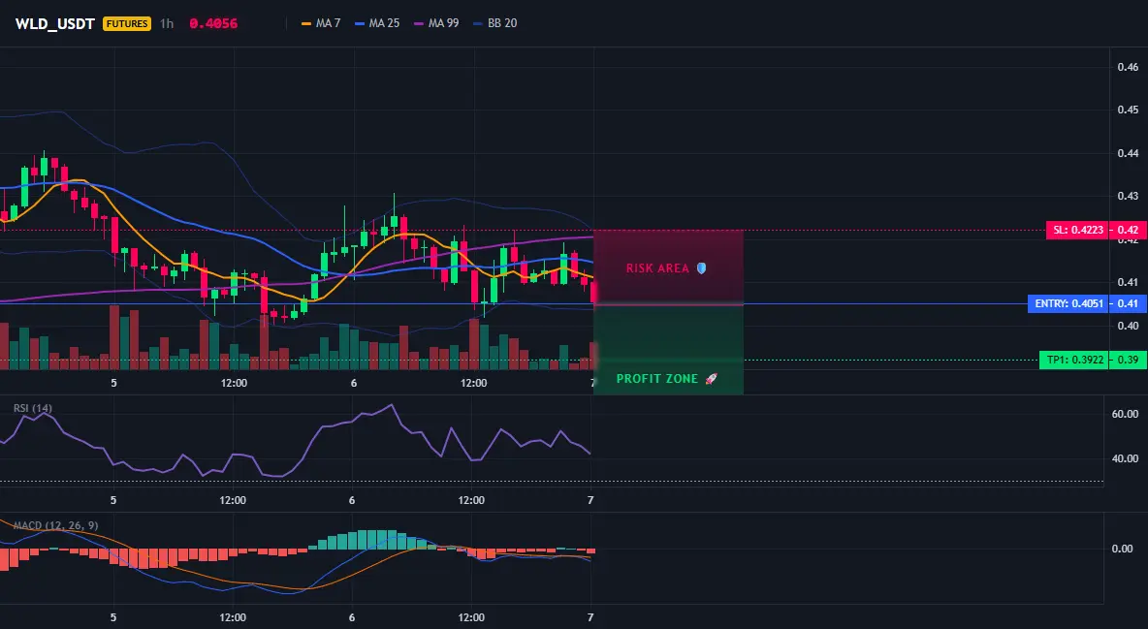Click the yellow FUTURES badge

127,23
